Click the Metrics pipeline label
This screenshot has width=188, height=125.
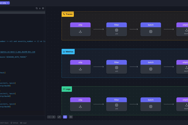[68, 52]
